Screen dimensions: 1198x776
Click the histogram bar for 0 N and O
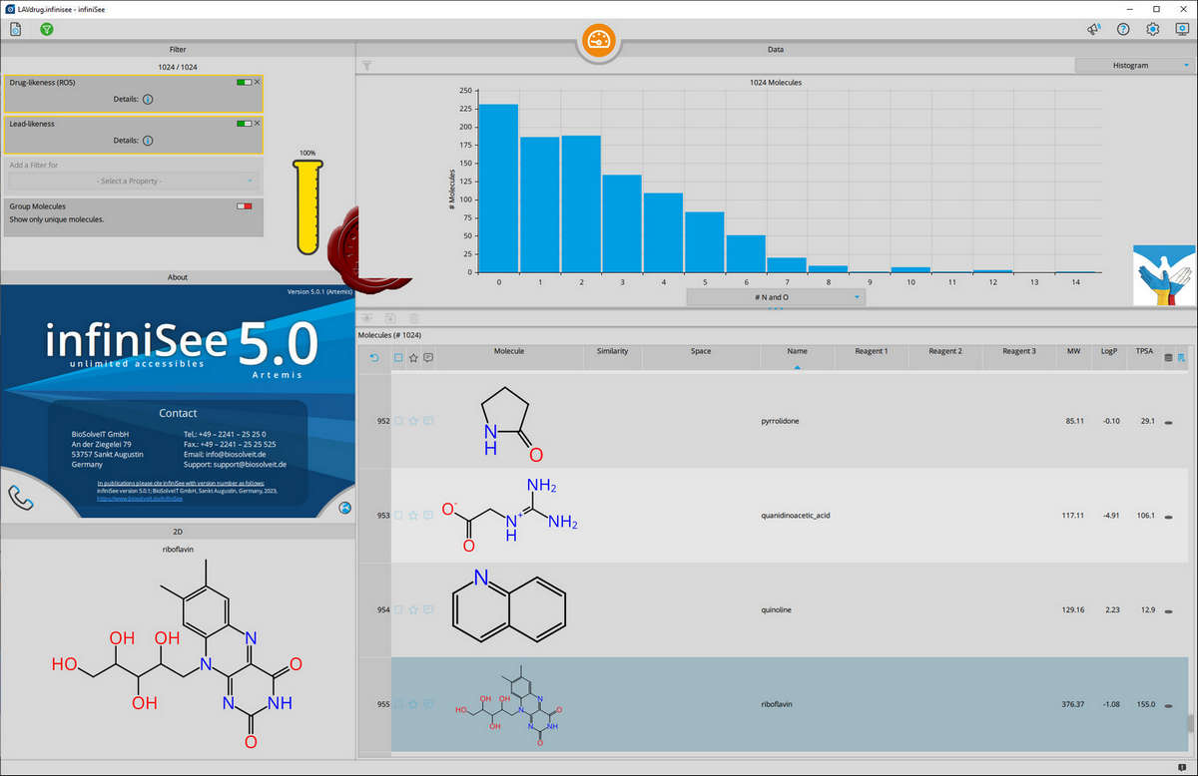[x=498, y=188]
